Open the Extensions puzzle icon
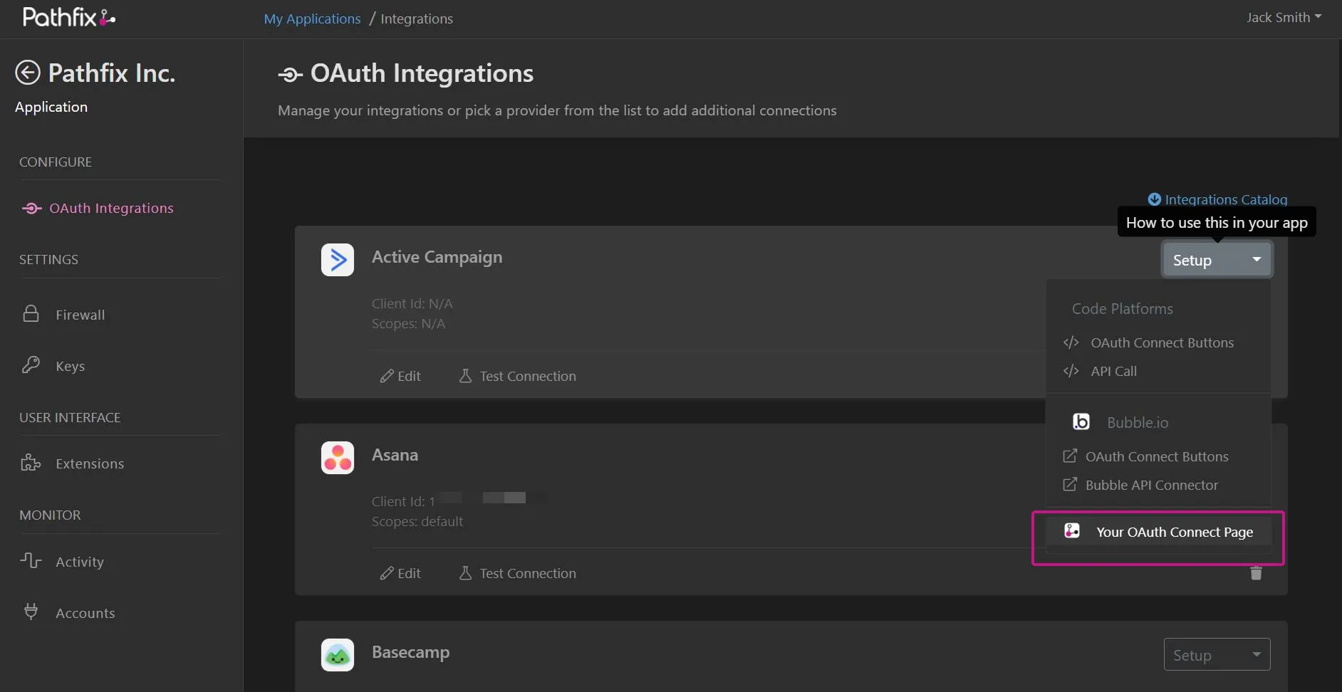This screenshot has width=1342, height=692. 31,463
